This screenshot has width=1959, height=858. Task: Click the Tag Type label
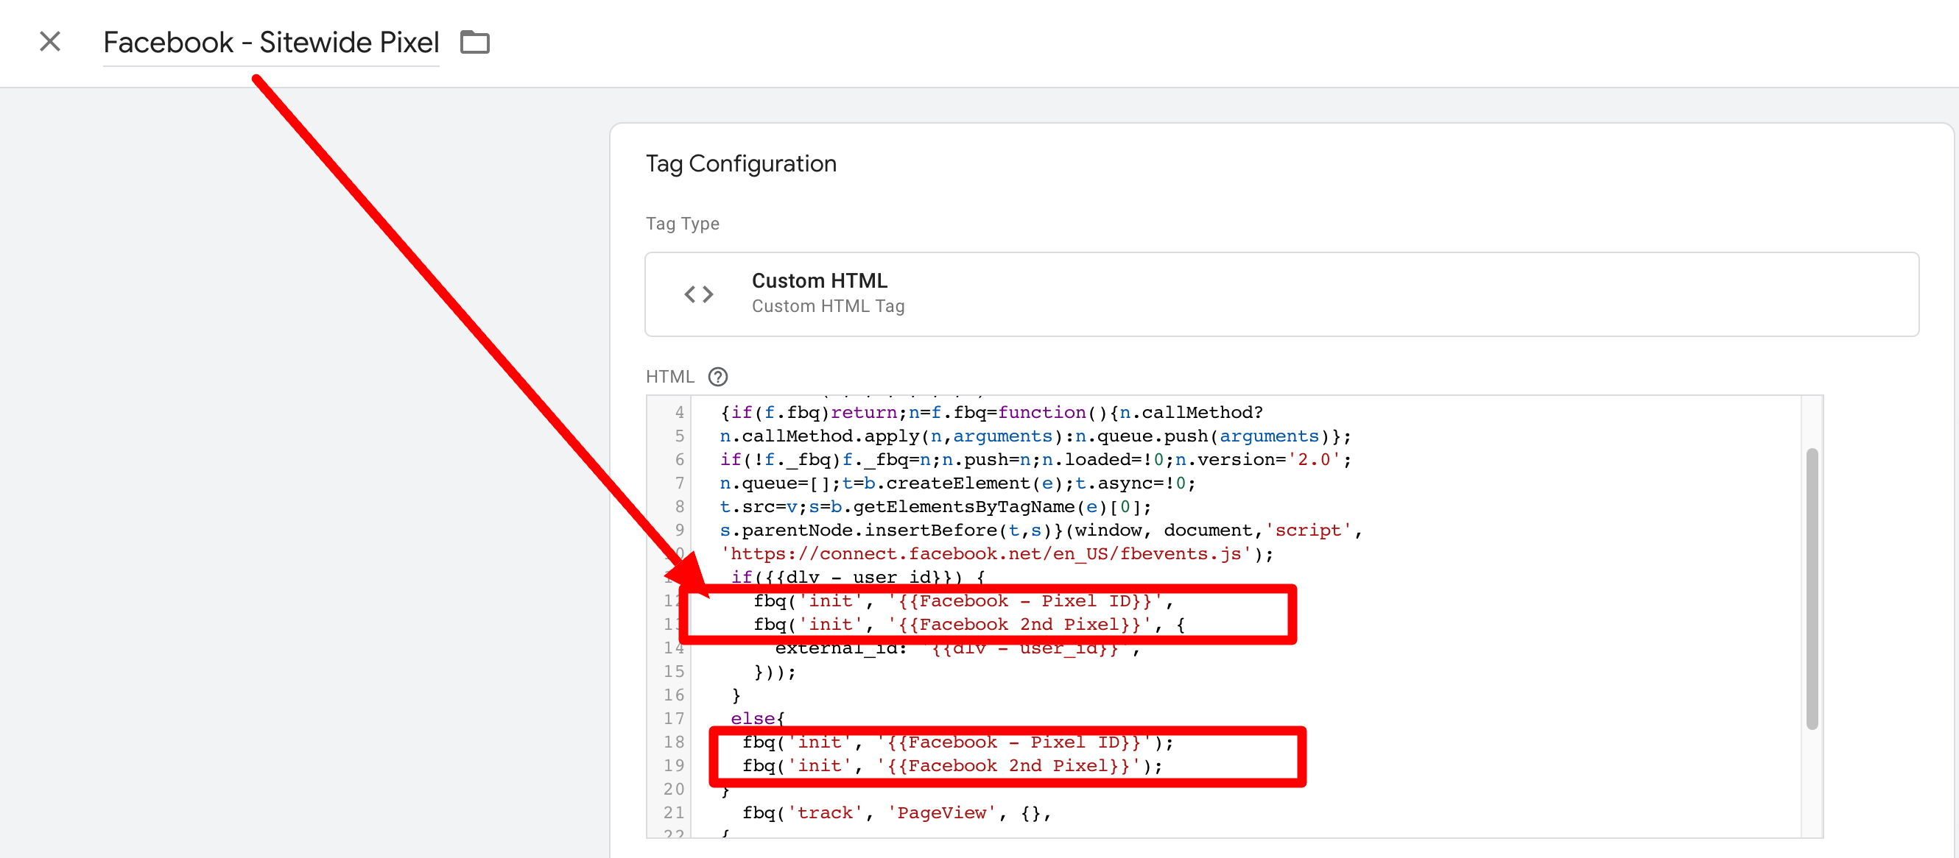(681, 224)
